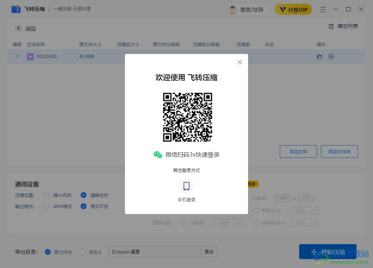
Task: Click the 升级VIP upgrade button
Action: click(293, 10)
